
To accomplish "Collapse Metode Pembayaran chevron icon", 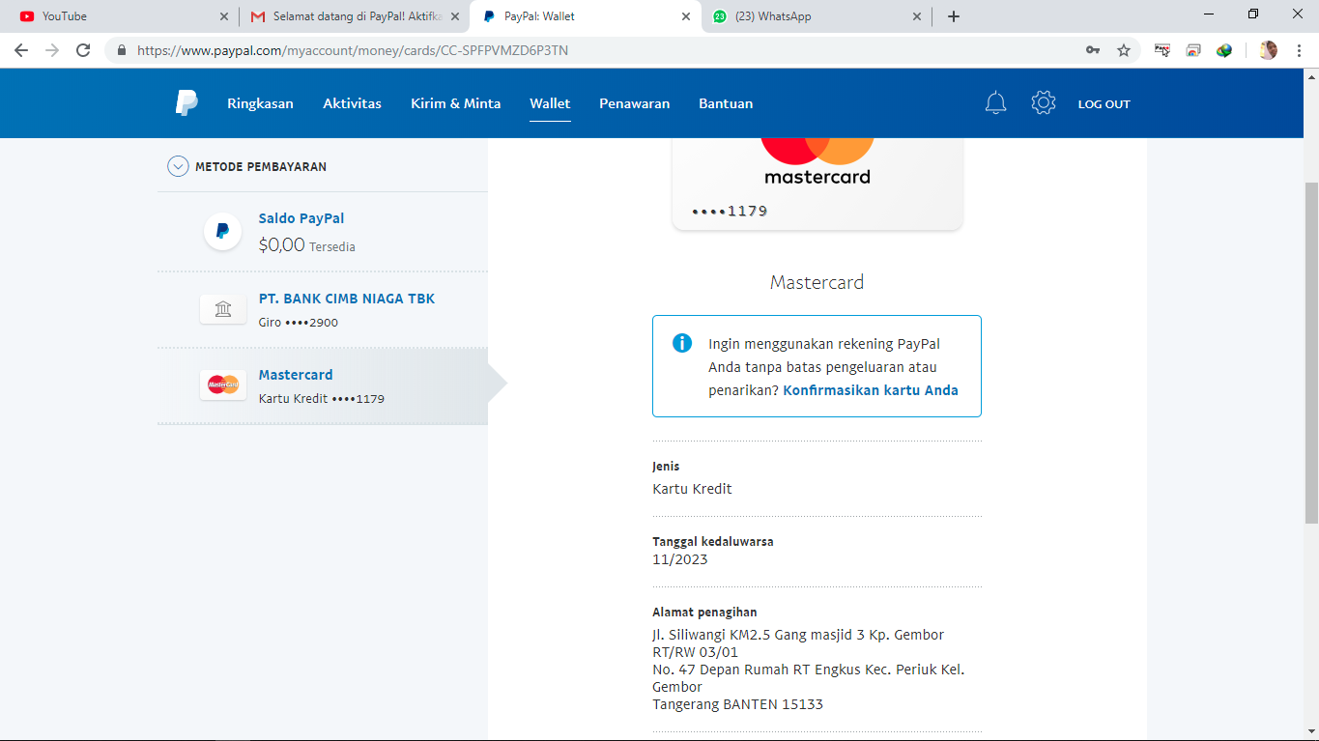I will click(178, 166).
